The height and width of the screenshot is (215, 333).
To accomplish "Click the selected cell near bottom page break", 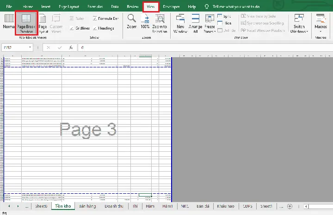I will [145, 195].
